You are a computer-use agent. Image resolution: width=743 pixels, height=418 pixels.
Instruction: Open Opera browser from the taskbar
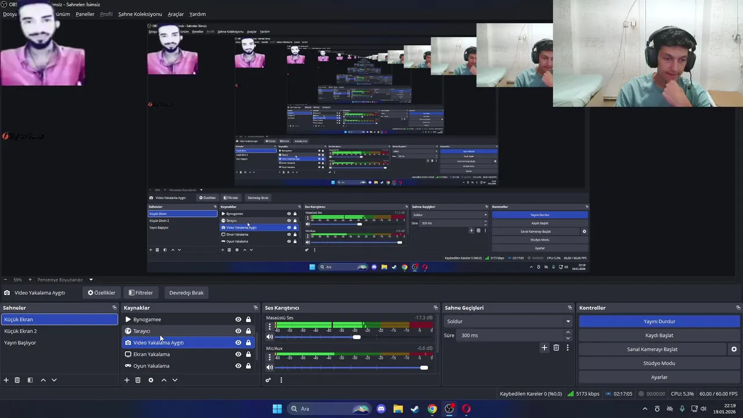(466, 409)
